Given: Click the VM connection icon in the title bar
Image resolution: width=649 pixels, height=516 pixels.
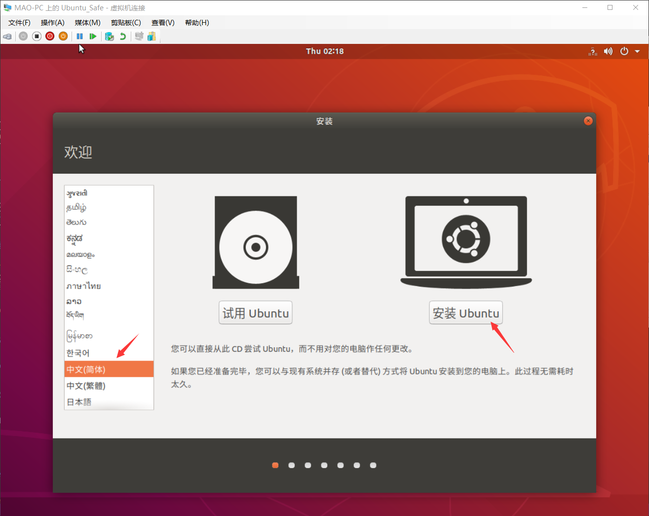Looking at the screenshot, I should [x=7, y=8].
